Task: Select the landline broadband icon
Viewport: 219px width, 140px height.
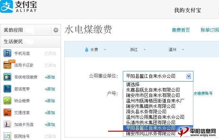Action: (7, 89)
